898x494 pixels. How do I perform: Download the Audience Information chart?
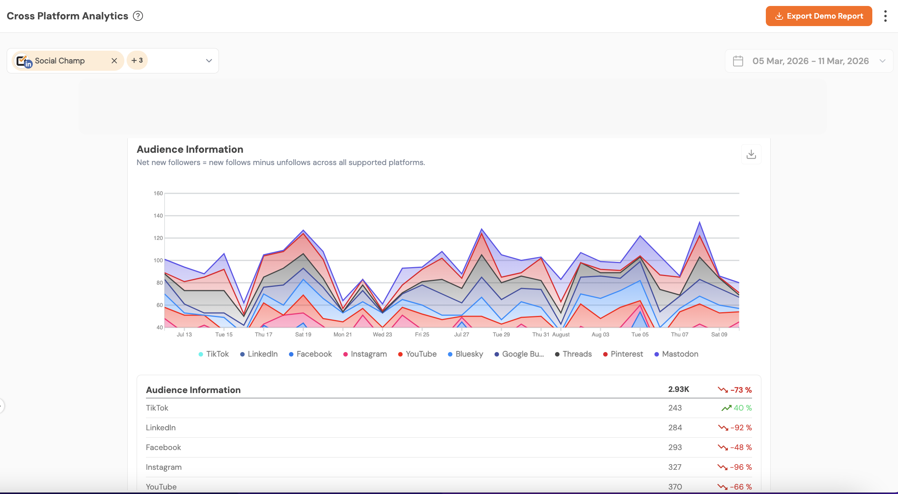[751, 154]
